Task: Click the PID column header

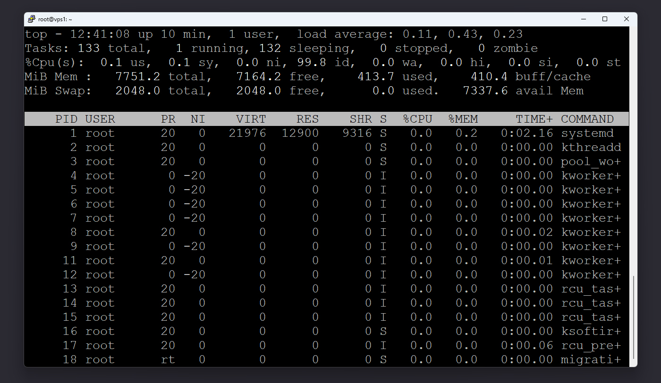Action: 66,119
